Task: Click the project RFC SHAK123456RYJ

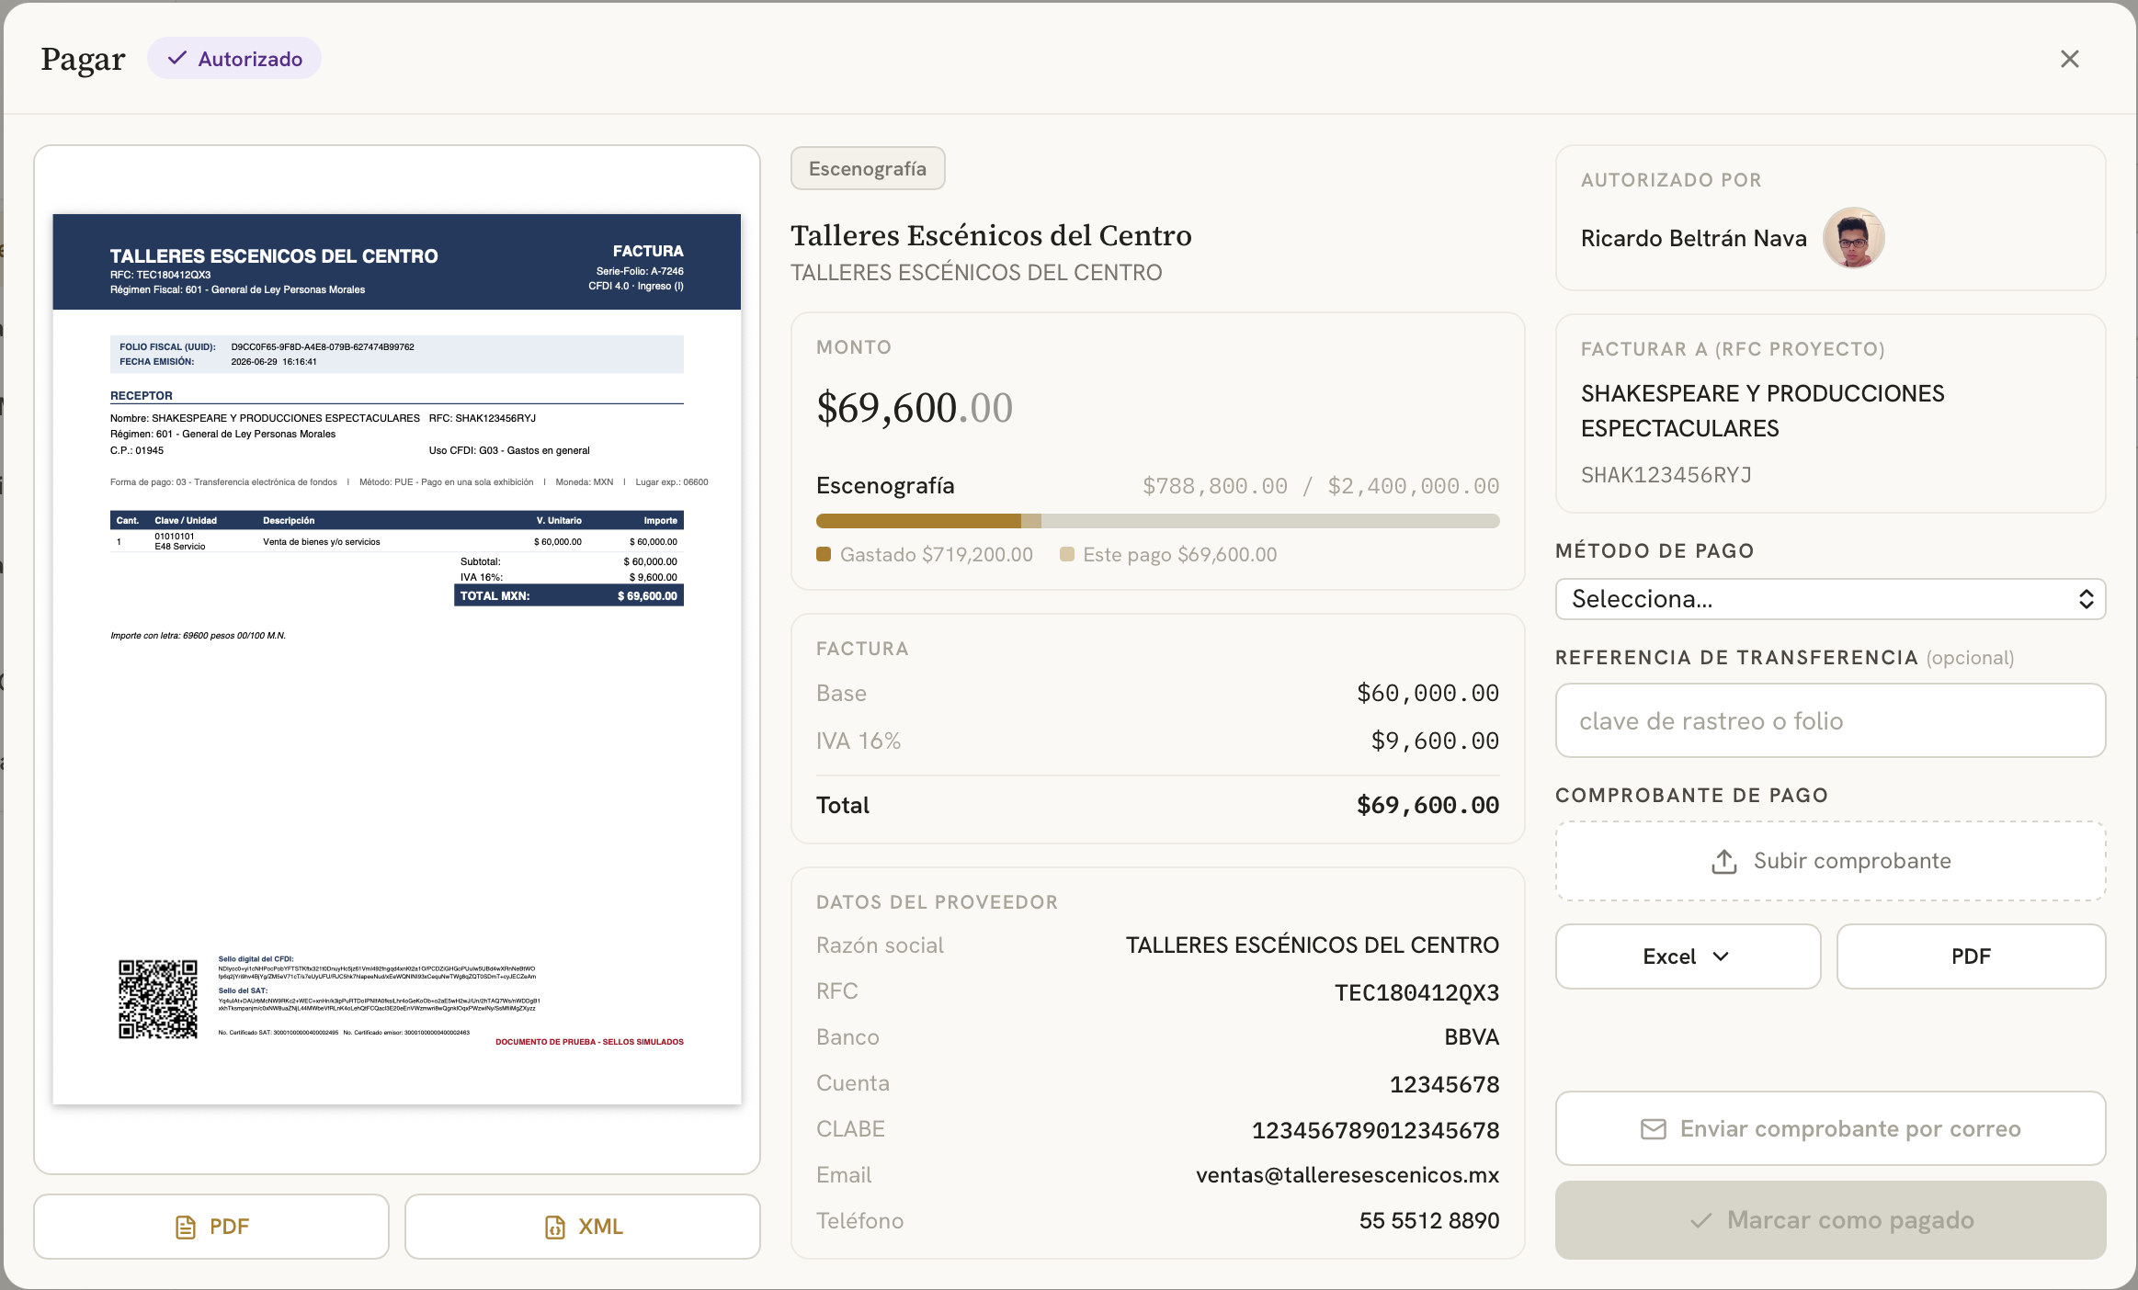Action: click(x=1666, y=475)
